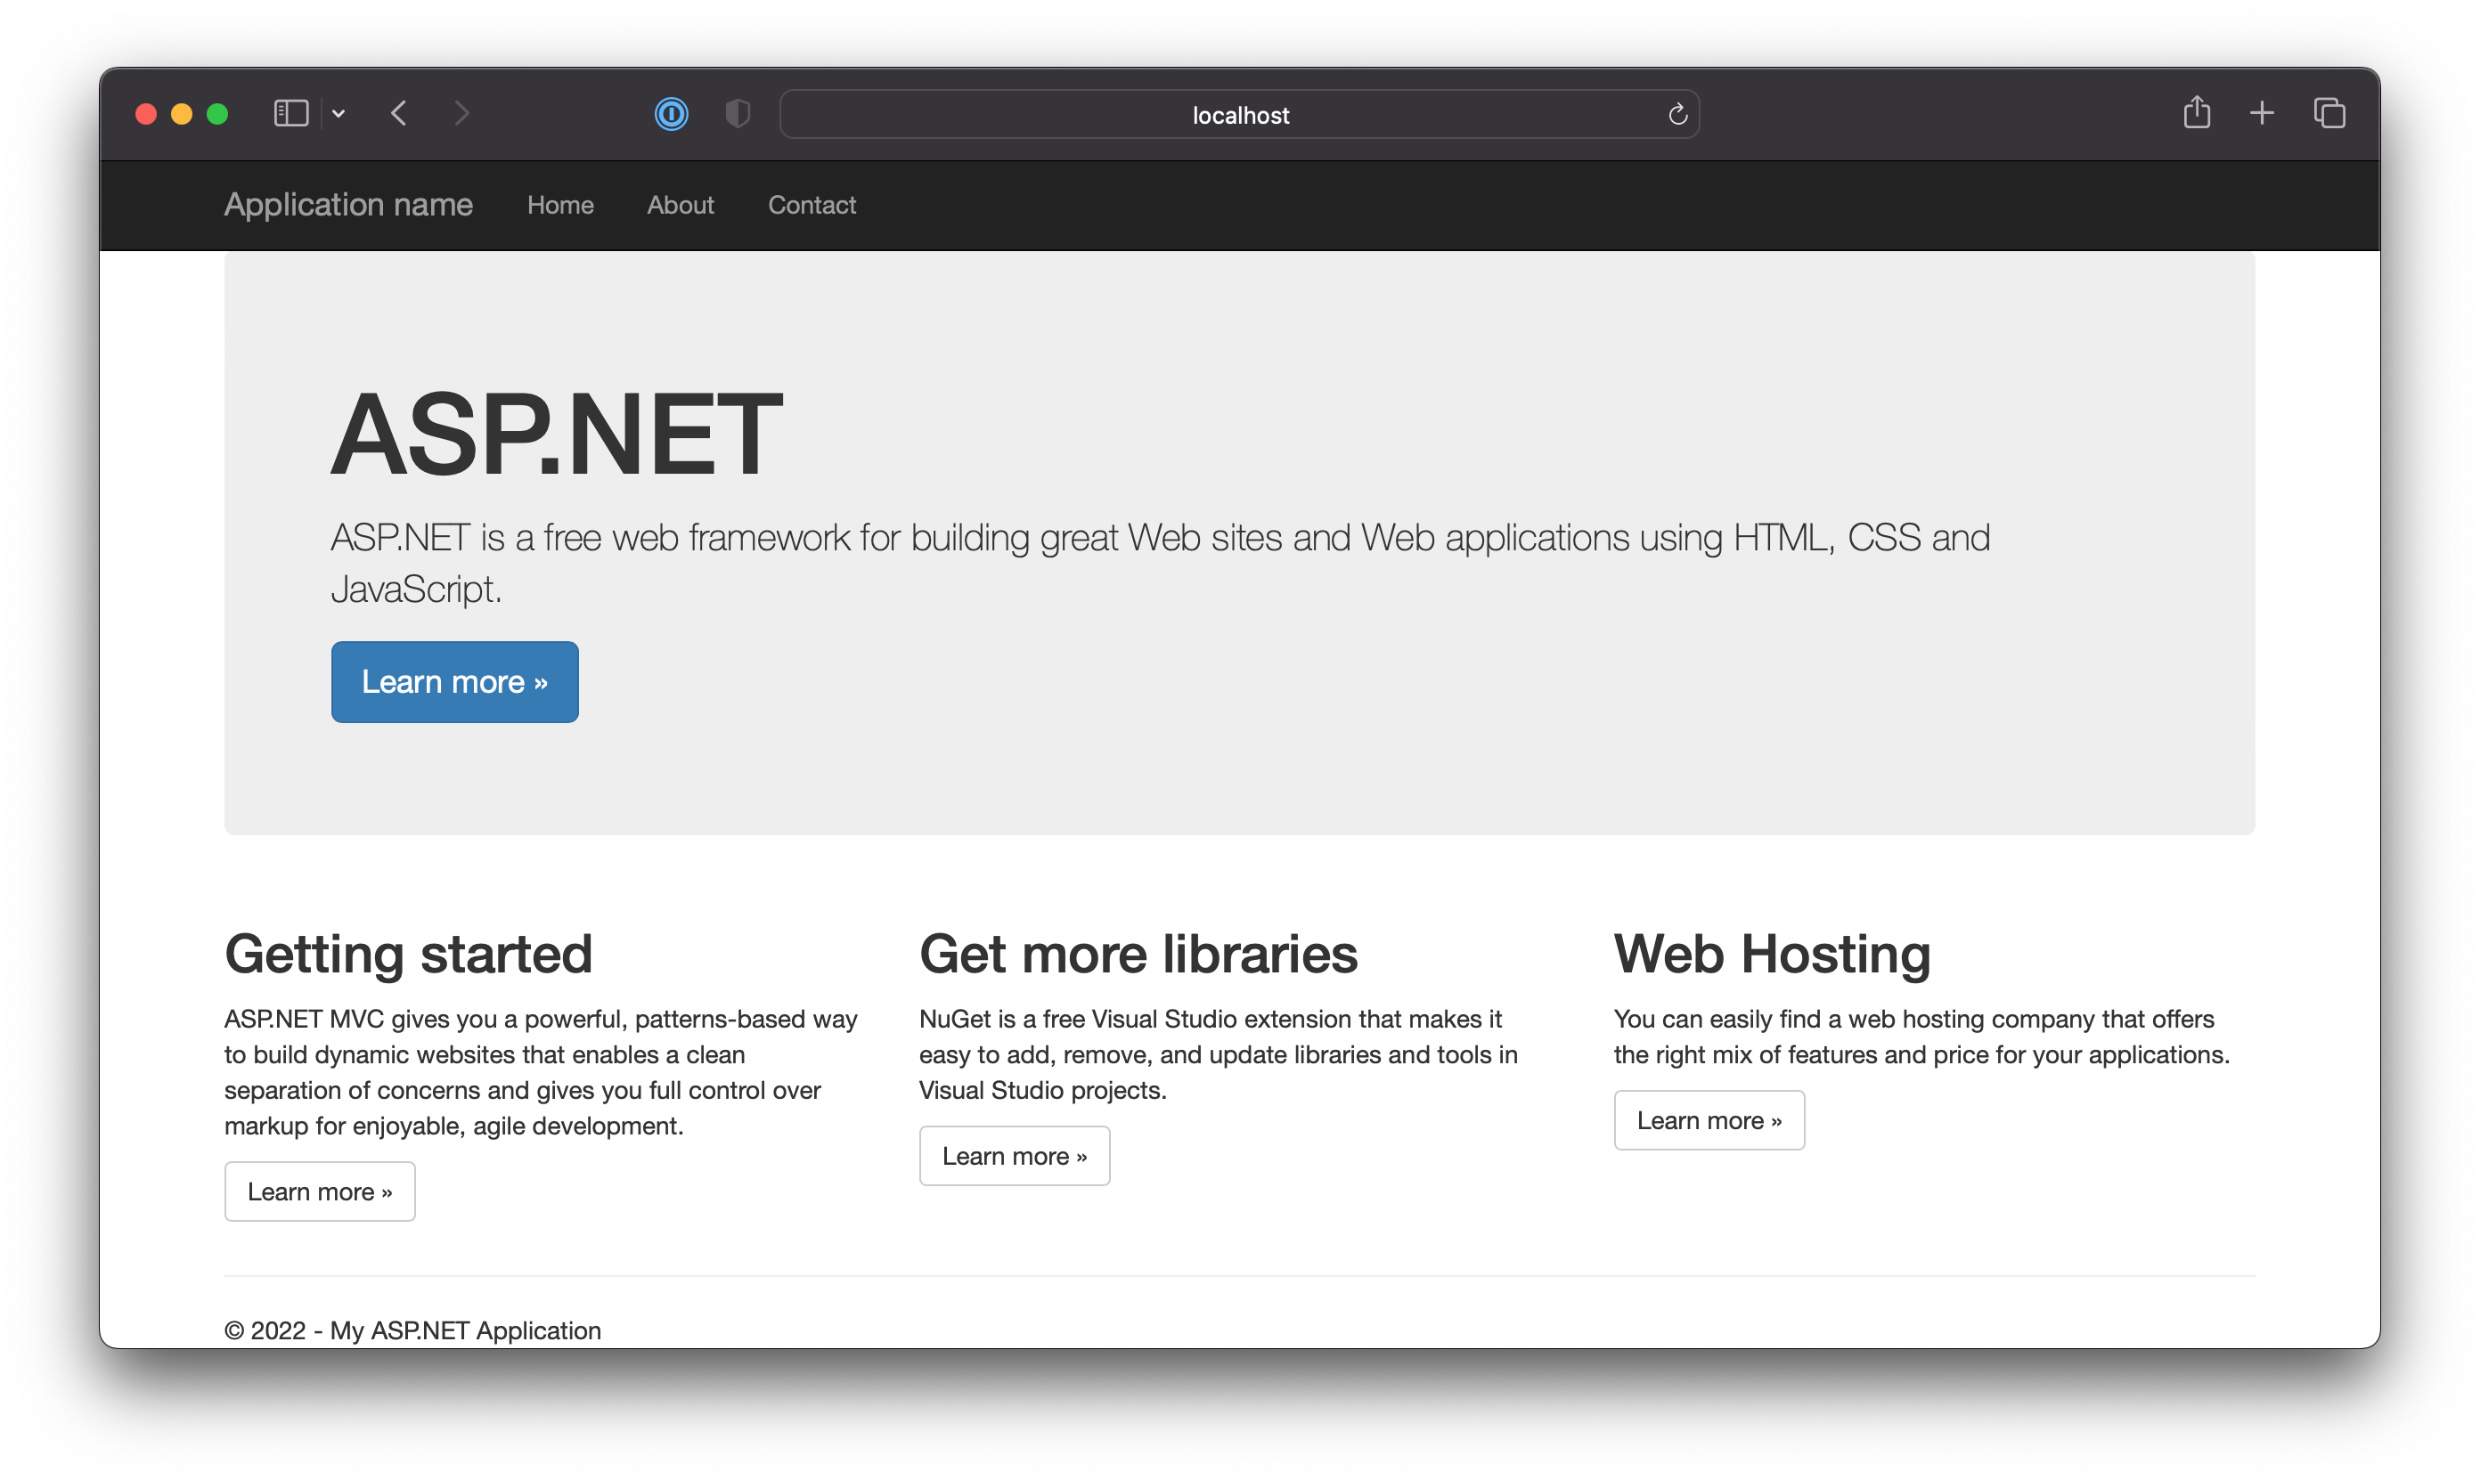
Task: Click Learn more under Web Hosting
Action: [1709, 1120]
